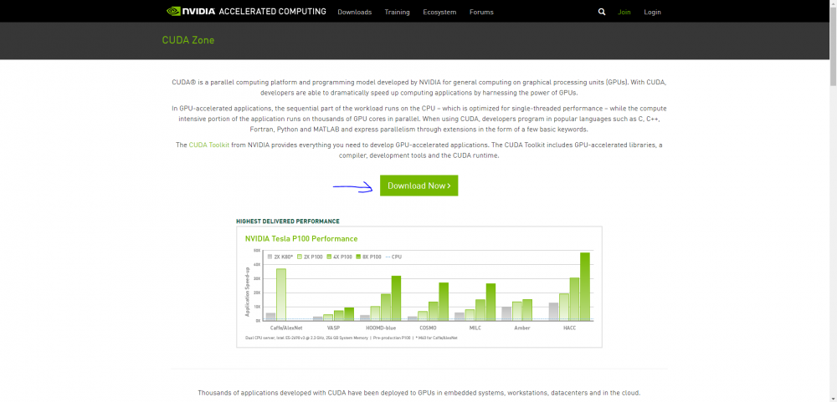Click the HACC chart label
Image resolution: width=837 pixels, height=402 pixels.
click(x=569, y=328)
